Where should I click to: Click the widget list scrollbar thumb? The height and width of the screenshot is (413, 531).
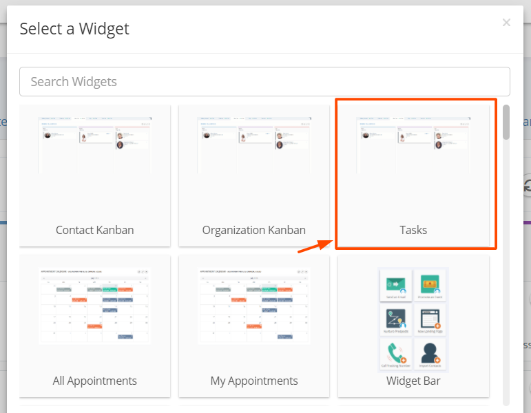(506, 123)
